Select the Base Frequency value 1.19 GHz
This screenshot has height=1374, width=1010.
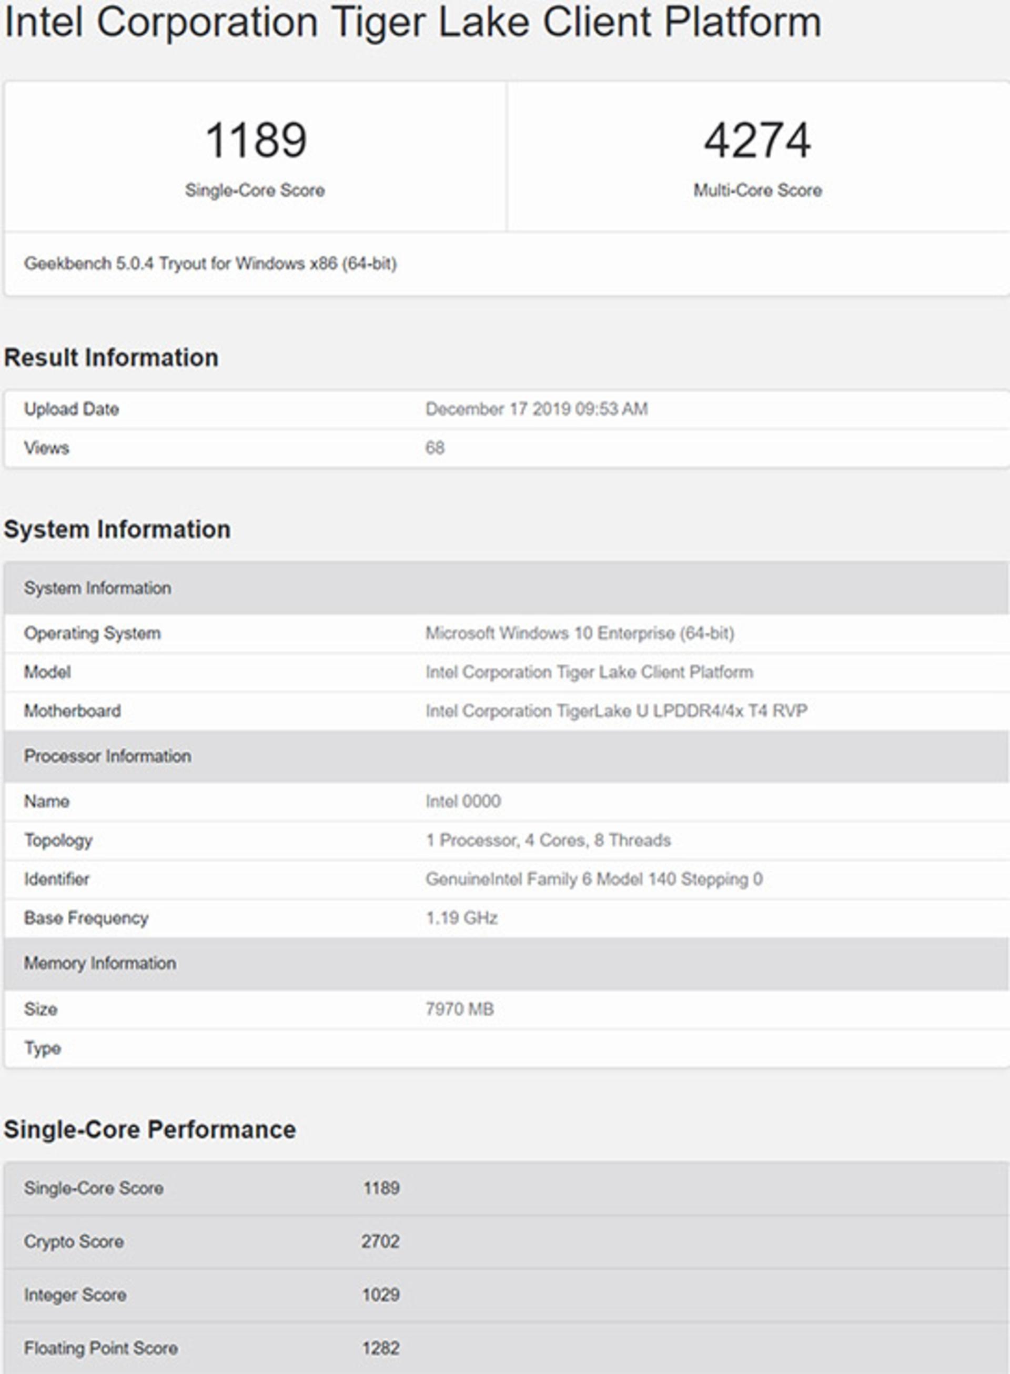pos(461,918)
